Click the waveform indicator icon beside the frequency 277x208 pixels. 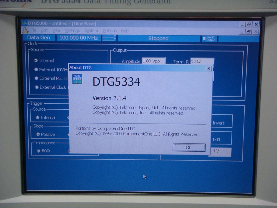click(109, 38)
